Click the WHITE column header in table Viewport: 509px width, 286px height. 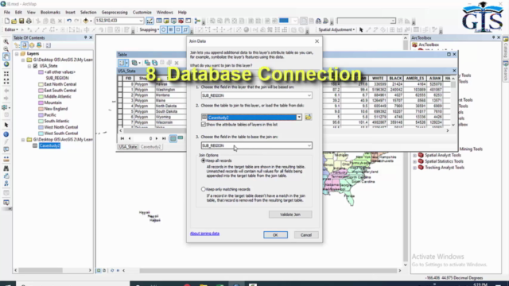[x=378, y=78]
